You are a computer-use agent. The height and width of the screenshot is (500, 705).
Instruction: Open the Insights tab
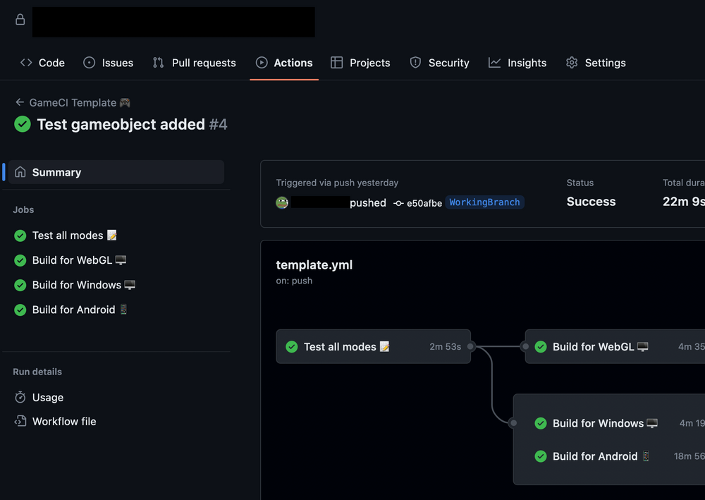click(x=517, y=63)
